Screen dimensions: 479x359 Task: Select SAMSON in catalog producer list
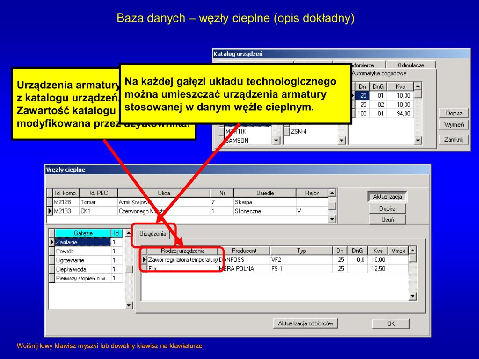click(248, 140)
